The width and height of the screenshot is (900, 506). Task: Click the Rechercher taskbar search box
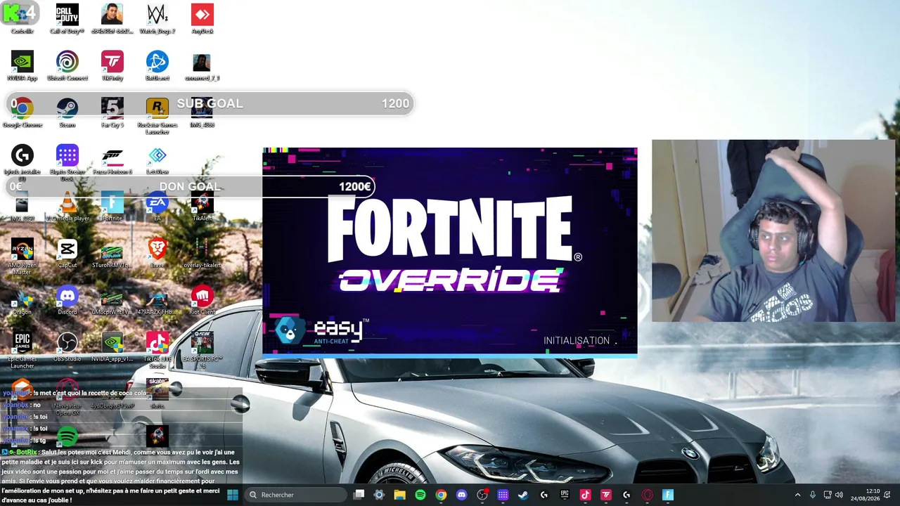pos(295,495)
